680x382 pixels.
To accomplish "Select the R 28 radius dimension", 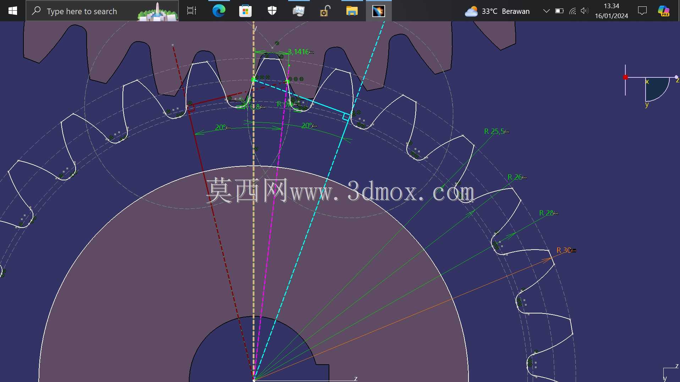I will pyautogui.click(x=548, y=213).
